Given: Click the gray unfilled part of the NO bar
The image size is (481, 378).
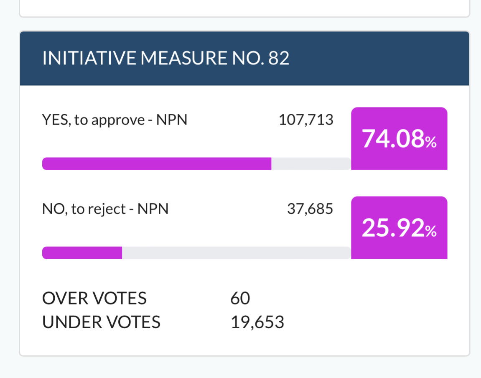Looking at the screenshot, I should point(236,253).
